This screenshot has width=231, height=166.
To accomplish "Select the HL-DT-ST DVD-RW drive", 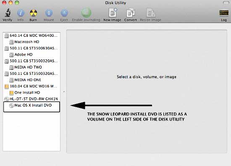I will tap(31, 99).
